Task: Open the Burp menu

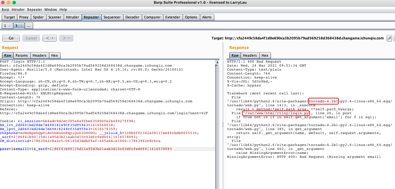Action: 5,9
